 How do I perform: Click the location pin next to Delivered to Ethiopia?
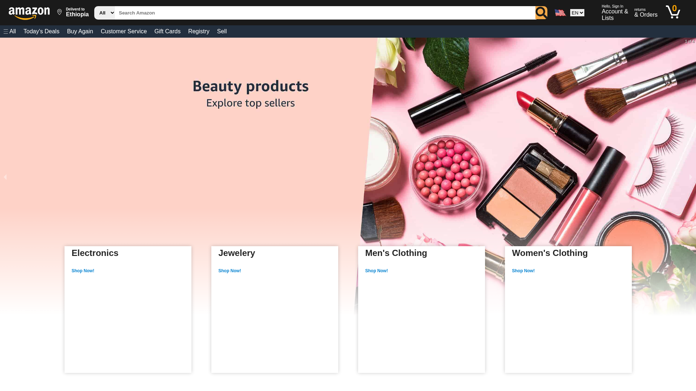(59, 12)
